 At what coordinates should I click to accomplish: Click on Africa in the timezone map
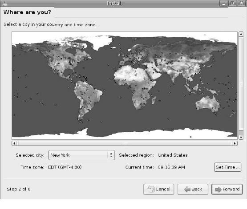137,85
